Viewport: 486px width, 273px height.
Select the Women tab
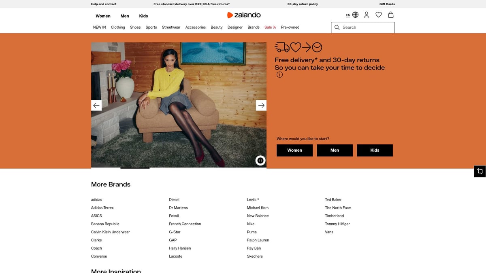[x=103, y=16]
